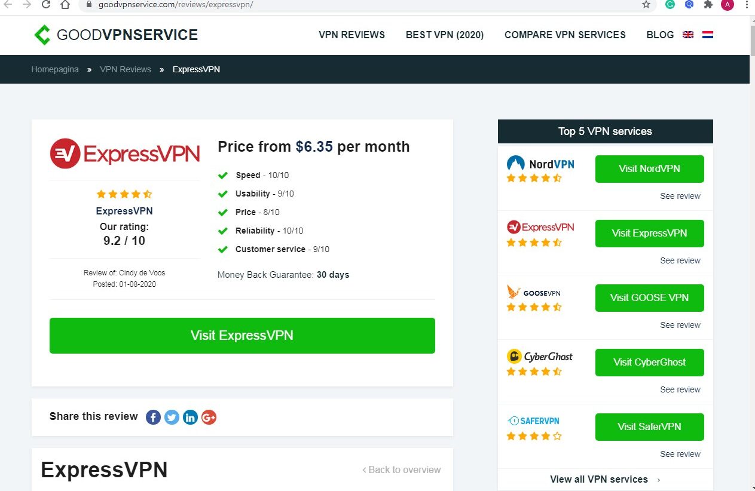Bookmark page with star icon
This screenshot has width=755, height=491.
[x=646, y=5]
